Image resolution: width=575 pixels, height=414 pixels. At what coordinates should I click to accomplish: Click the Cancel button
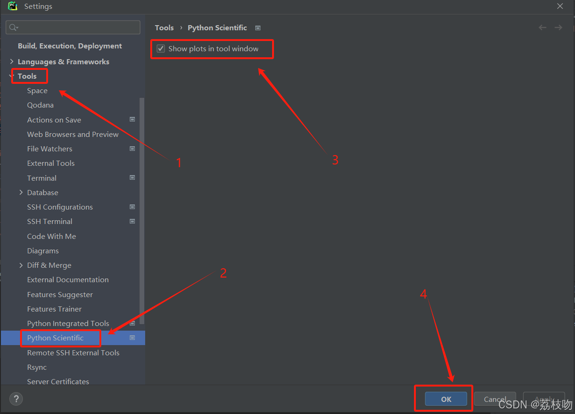495,399
